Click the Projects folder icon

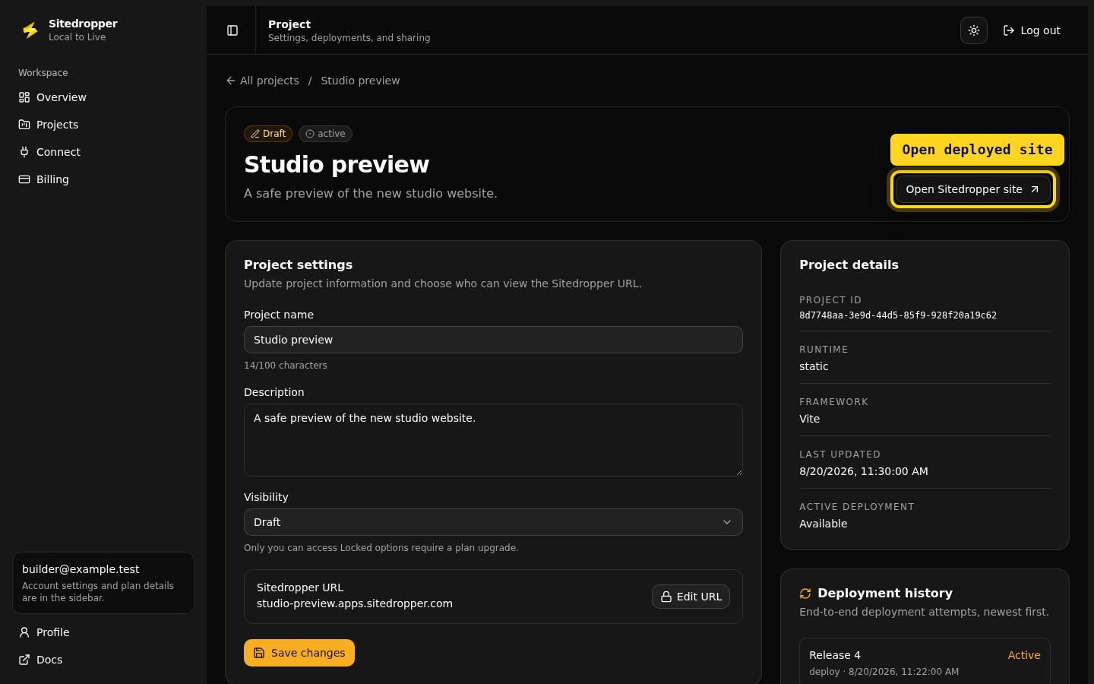tap(24, 125)
